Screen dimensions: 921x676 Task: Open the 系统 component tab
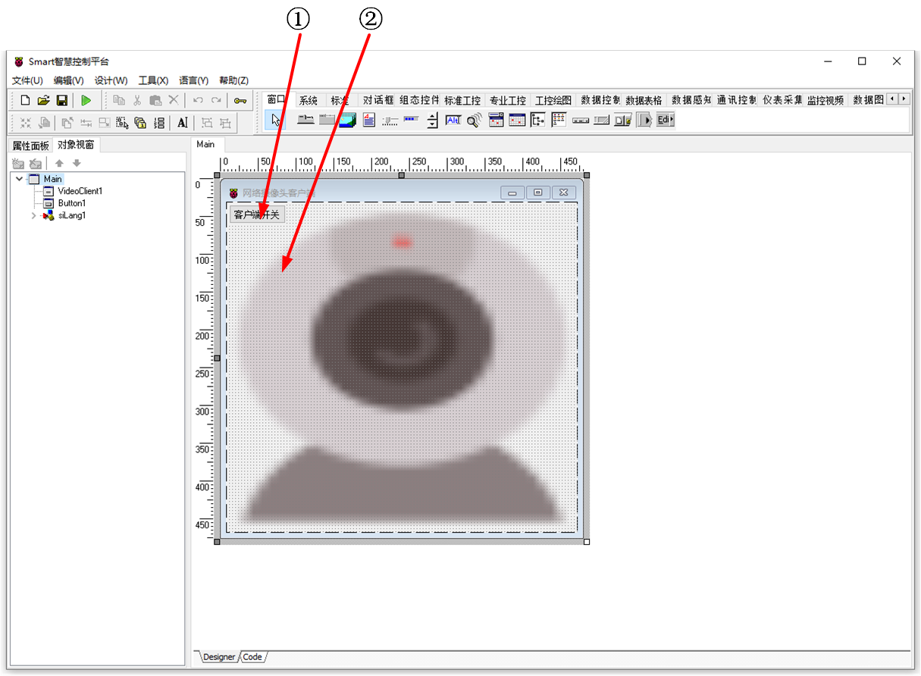pos(309,100)
